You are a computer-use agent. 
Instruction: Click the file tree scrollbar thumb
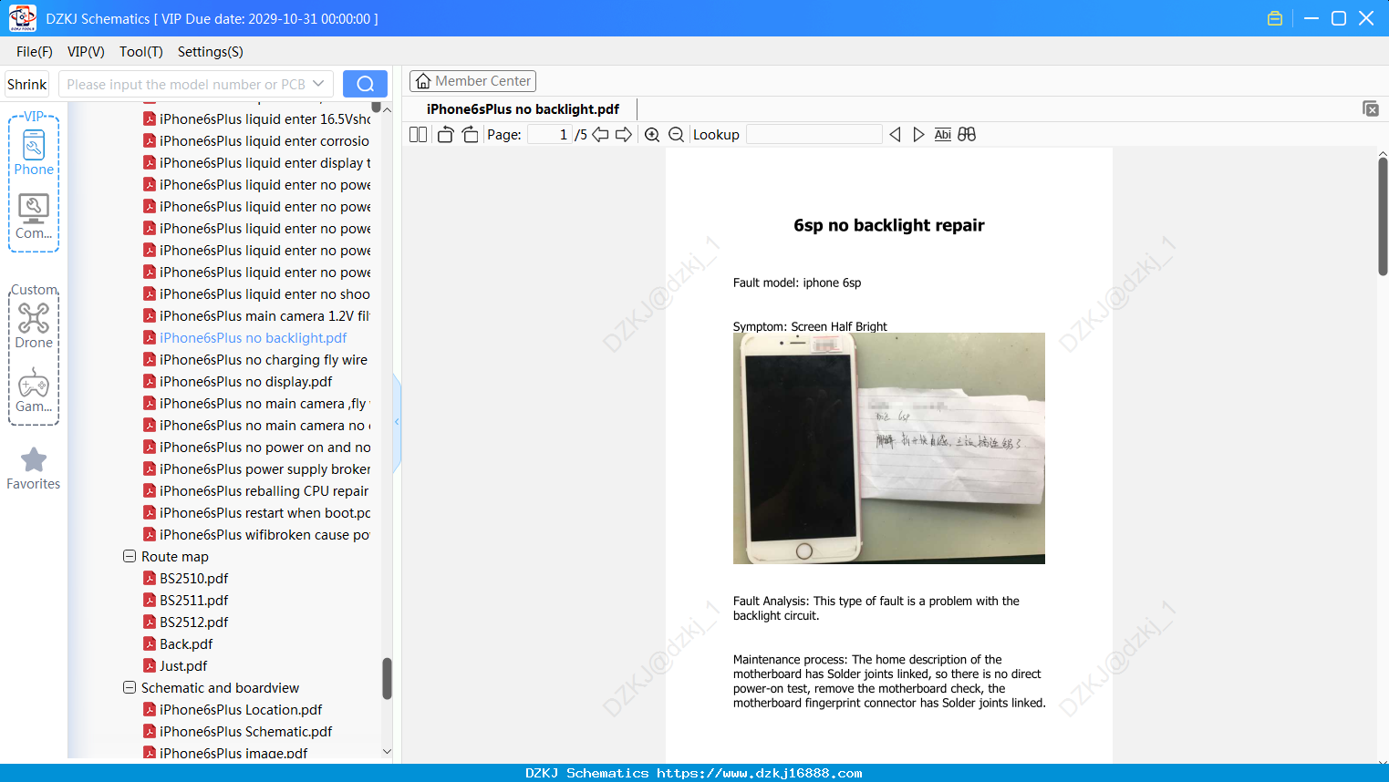[387, 678]
